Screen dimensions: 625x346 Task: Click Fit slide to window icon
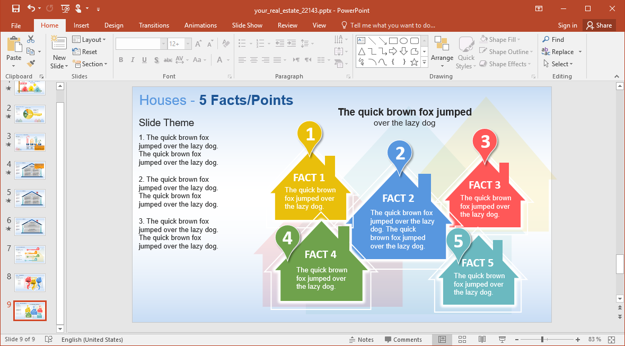tap(611, 339)
